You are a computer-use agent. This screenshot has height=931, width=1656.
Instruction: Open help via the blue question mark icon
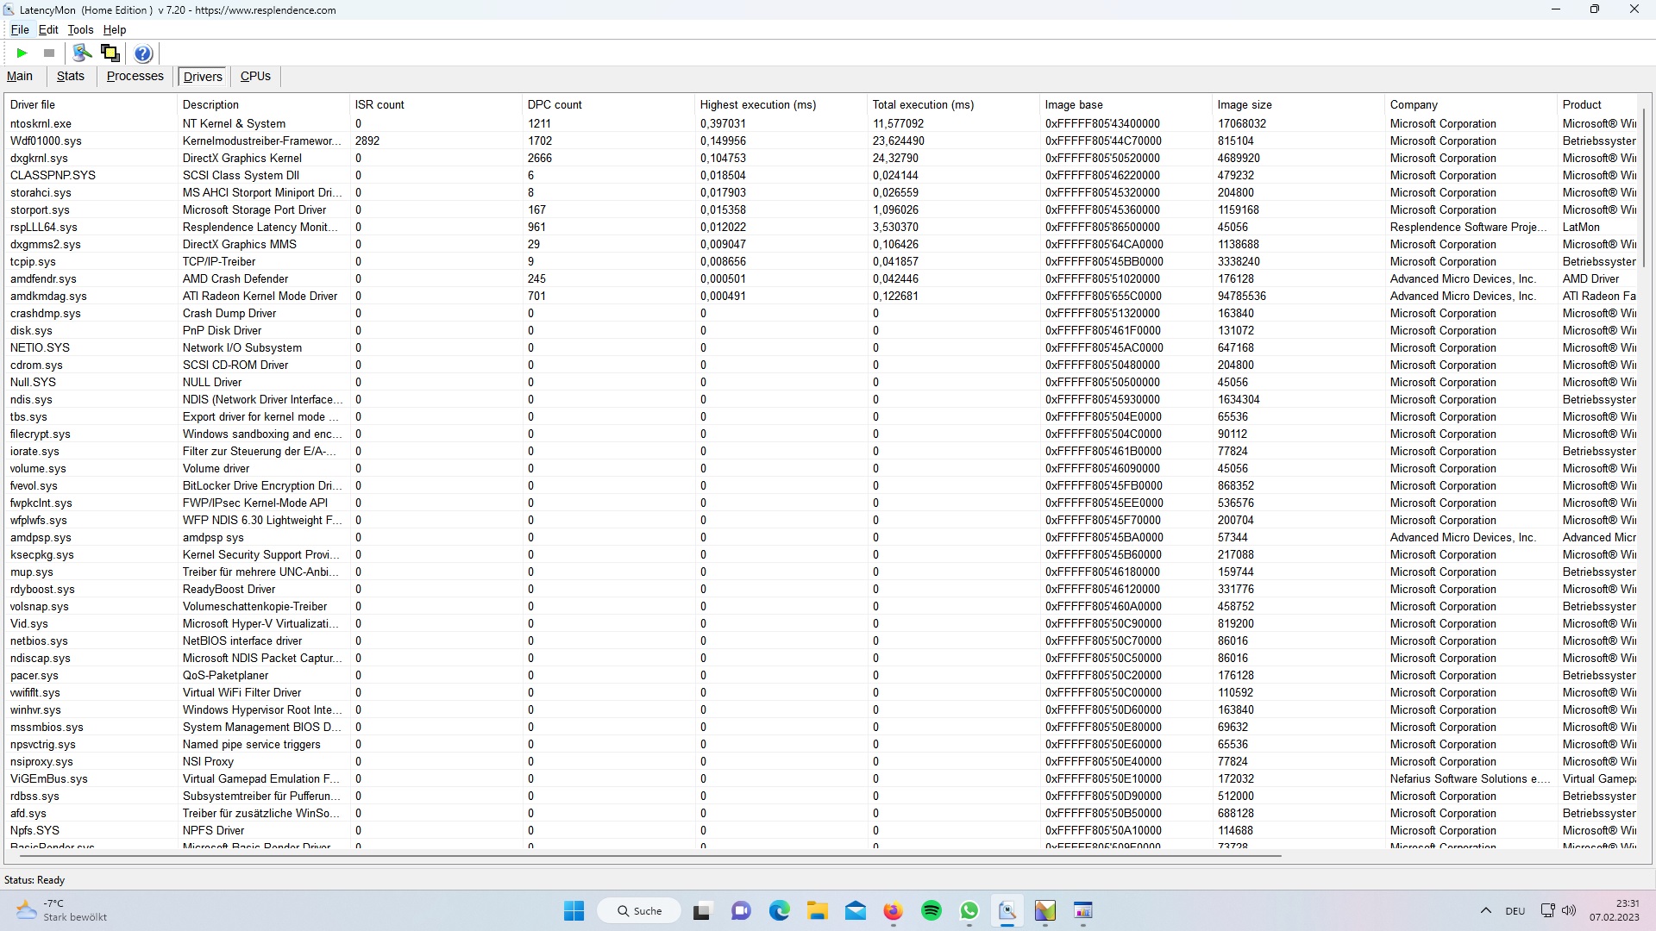[x=143, y=53]
